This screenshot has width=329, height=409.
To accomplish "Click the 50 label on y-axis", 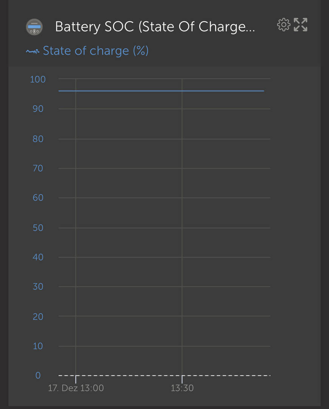I will 38,228.
